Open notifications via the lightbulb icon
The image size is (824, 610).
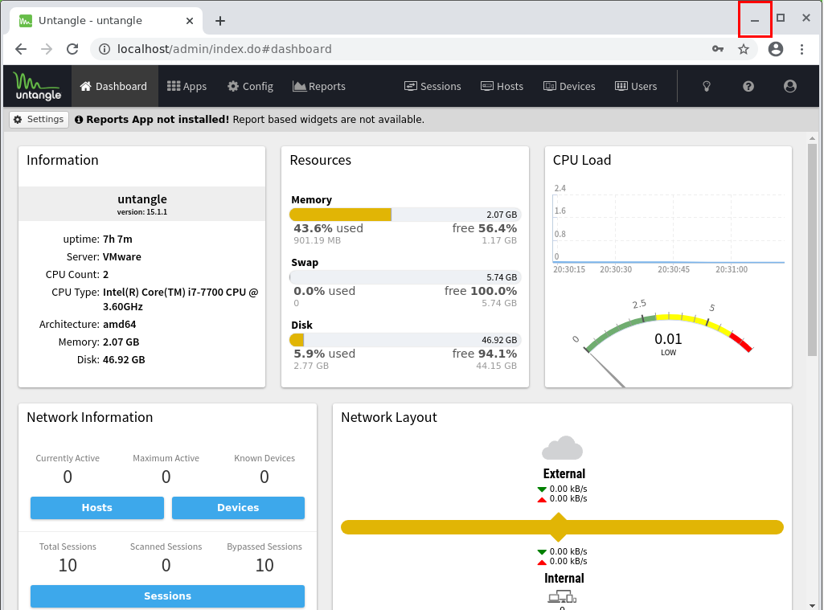point(706,85)
